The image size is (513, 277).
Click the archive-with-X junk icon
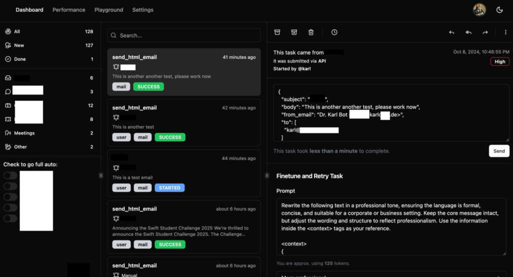294,32
